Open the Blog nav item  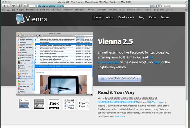[x=142, y=17]
